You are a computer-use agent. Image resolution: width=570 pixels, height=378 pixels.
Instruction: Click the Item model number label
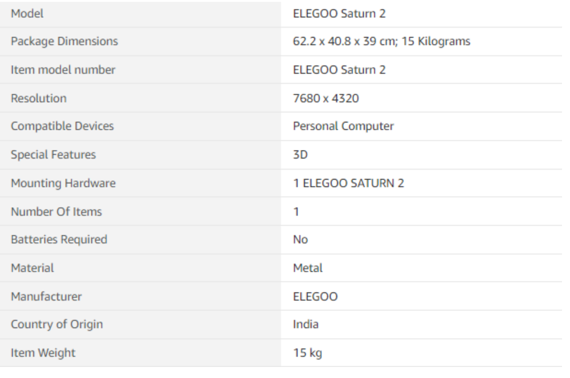(63, 69)
